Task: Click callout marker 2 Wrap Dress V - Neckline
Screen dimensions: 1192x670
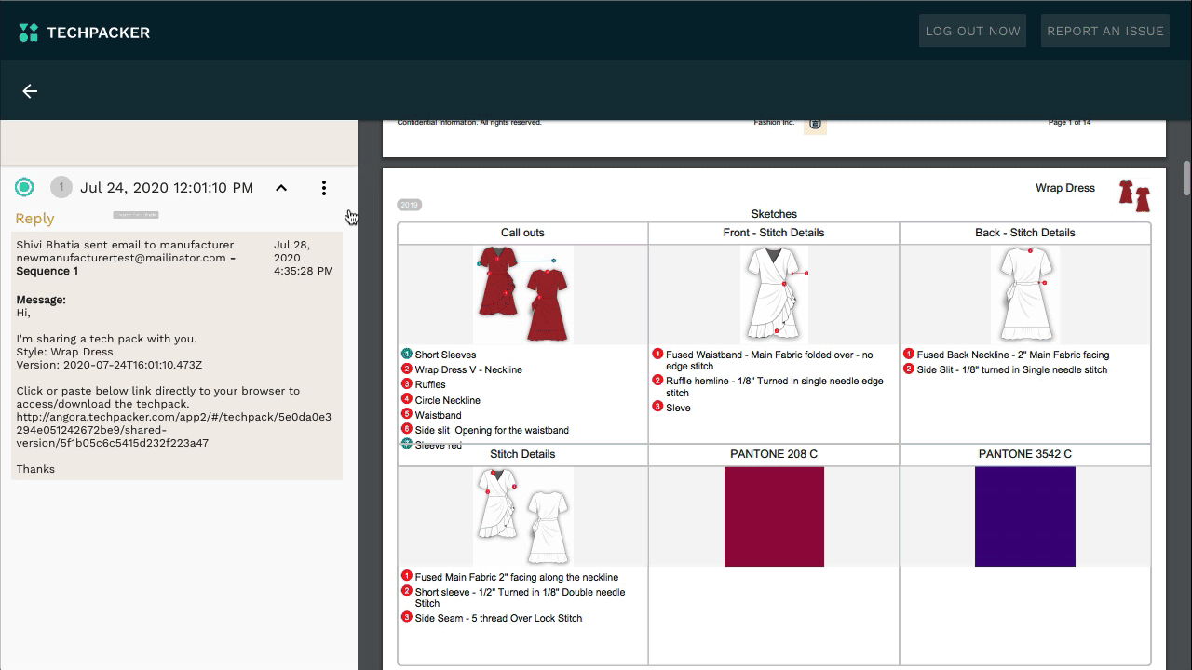Action: point(407,369)
